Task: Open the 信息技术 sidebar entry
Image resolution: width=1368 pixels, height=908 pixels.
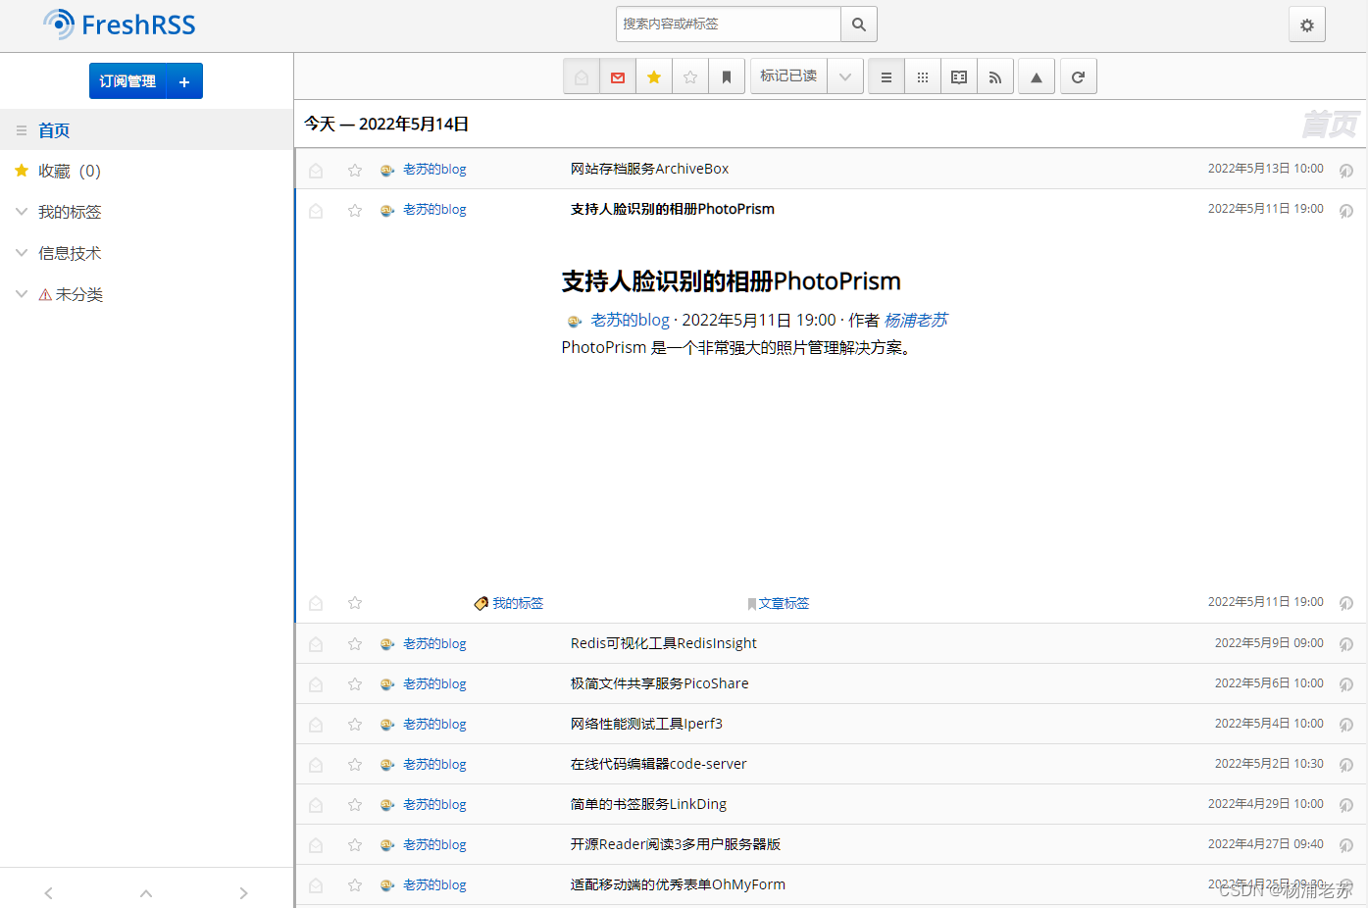Action: (70, 253)
